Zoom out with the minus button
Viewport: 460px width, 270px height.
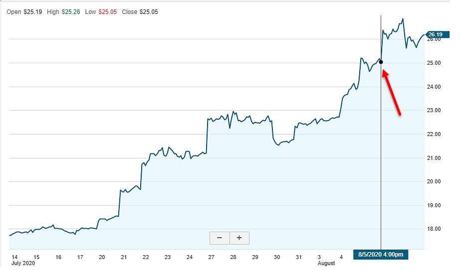tap(220, 238)
